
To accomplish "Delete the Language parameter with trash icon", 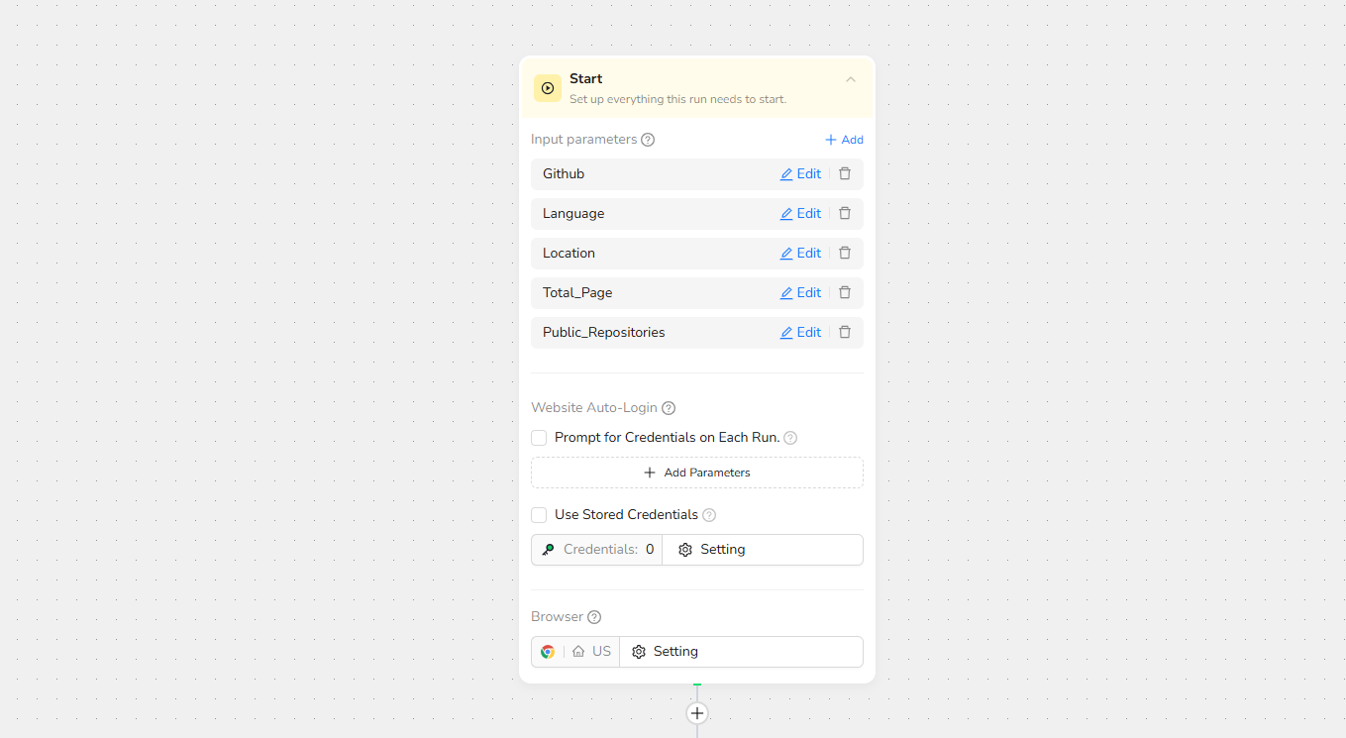I will 845,214.
